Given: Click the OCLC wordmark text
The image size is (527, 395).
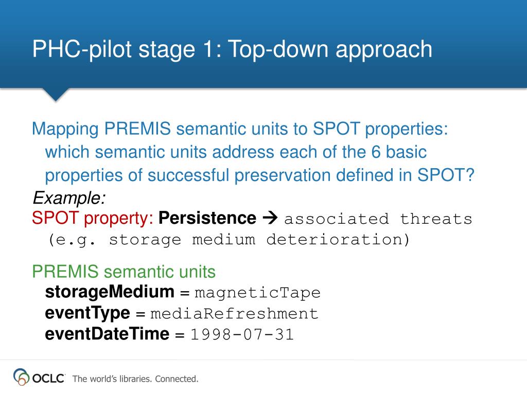Looking at the screenshot, I should coord(48,379).
